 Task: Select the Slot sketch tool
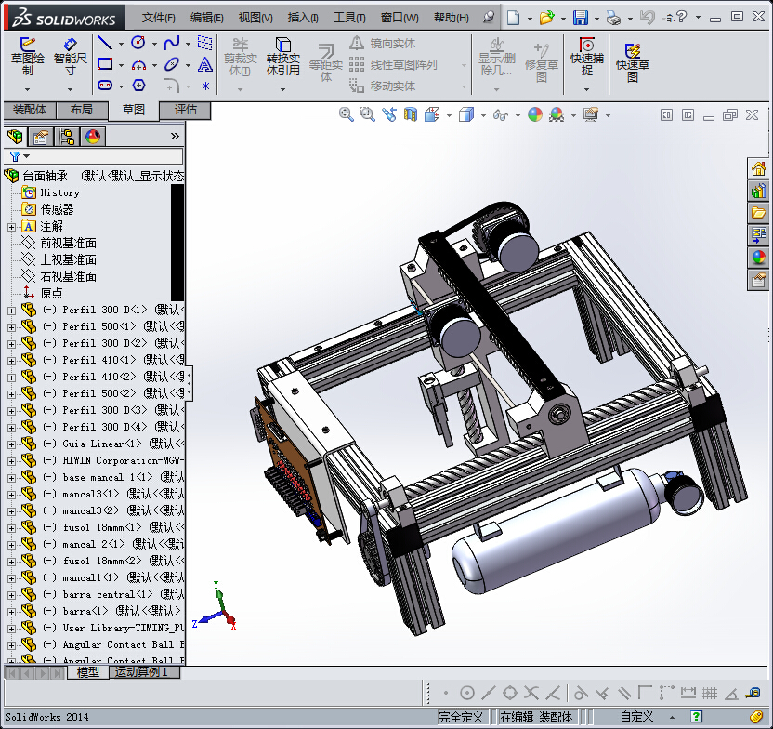[x=104, y=86]
